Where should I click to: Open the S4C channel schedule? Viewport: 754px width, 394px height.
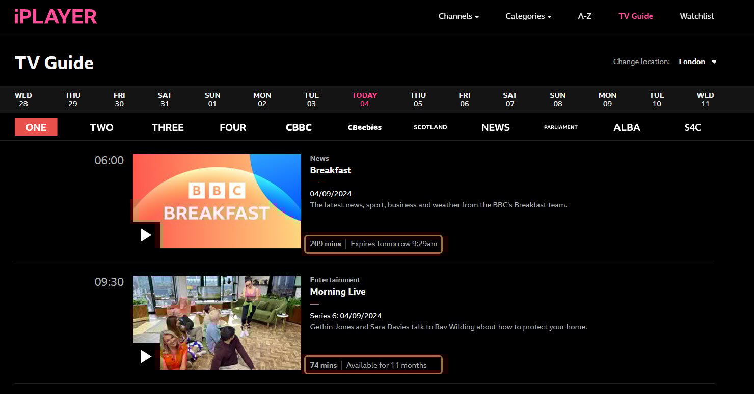(x=692, y=127)
